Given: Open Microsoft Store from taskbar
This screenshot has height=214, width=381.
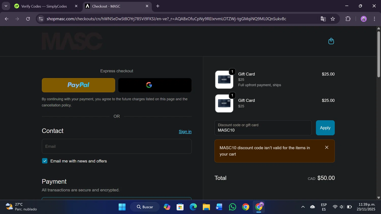Looking at the screenshot, I should [180, 207].
